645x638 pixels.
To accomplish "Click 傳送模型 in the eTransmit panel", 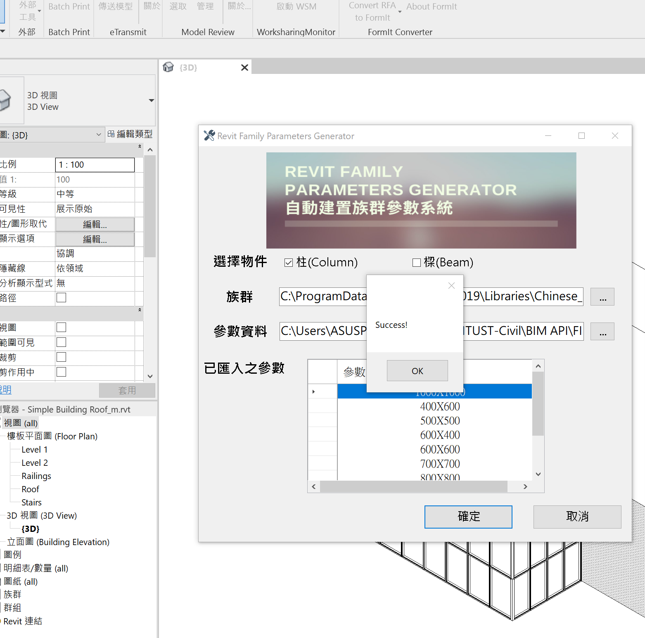I will [116, 6].
